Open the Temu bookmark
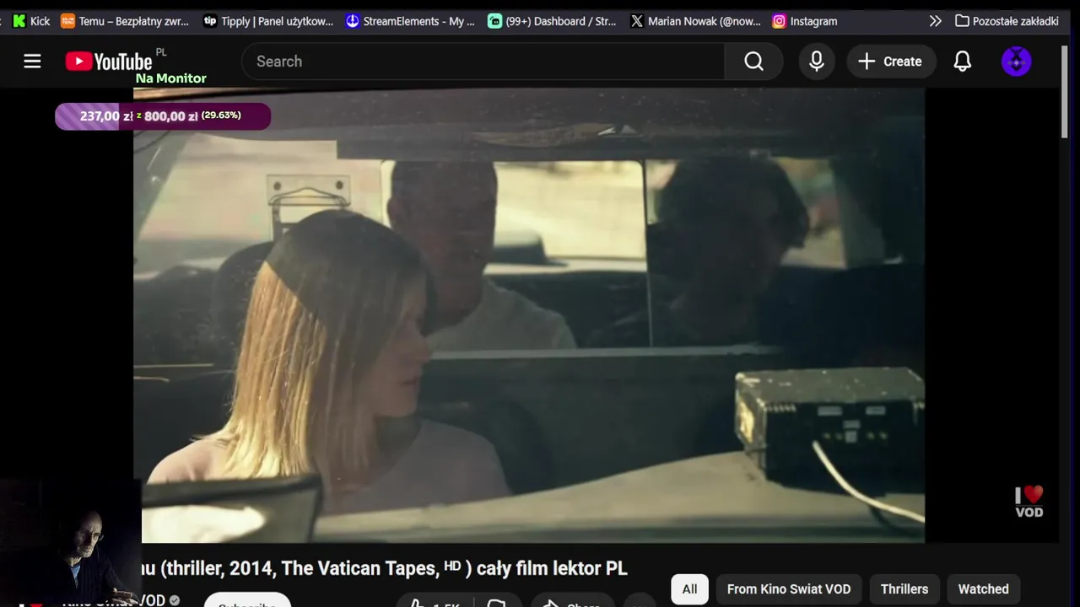The width and height of the screenshot is (1080, 607). coord(125,21)
